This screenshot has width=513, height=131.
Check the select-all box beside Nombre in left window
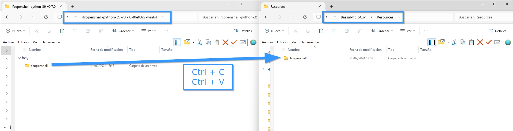(25, 50)
